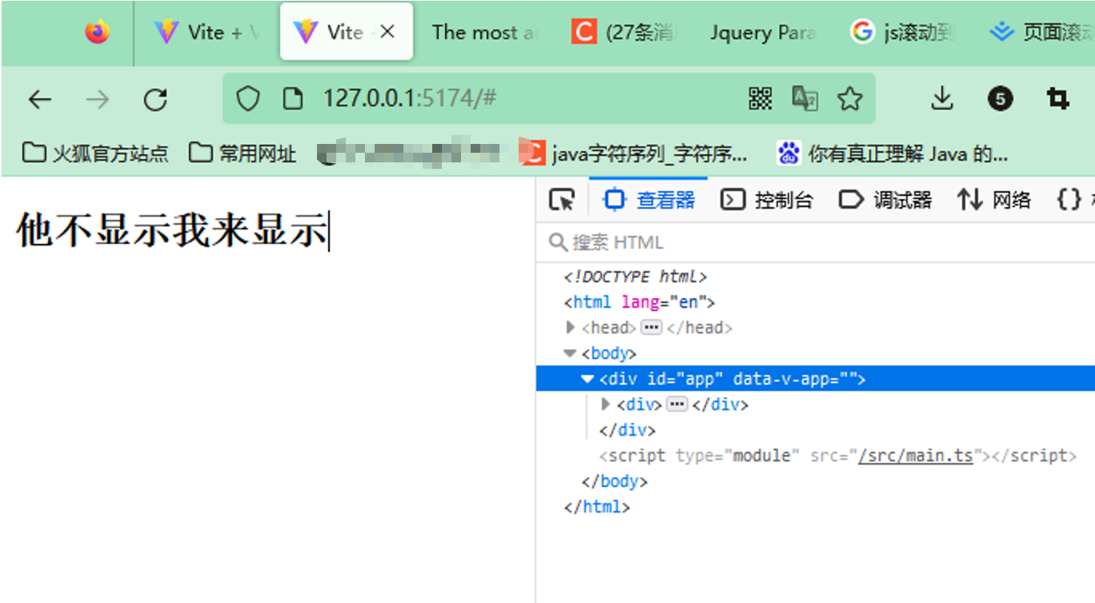Screen dimensions: 1095x603
Task: Close the active Vite tab
Action: click(387, 32)
